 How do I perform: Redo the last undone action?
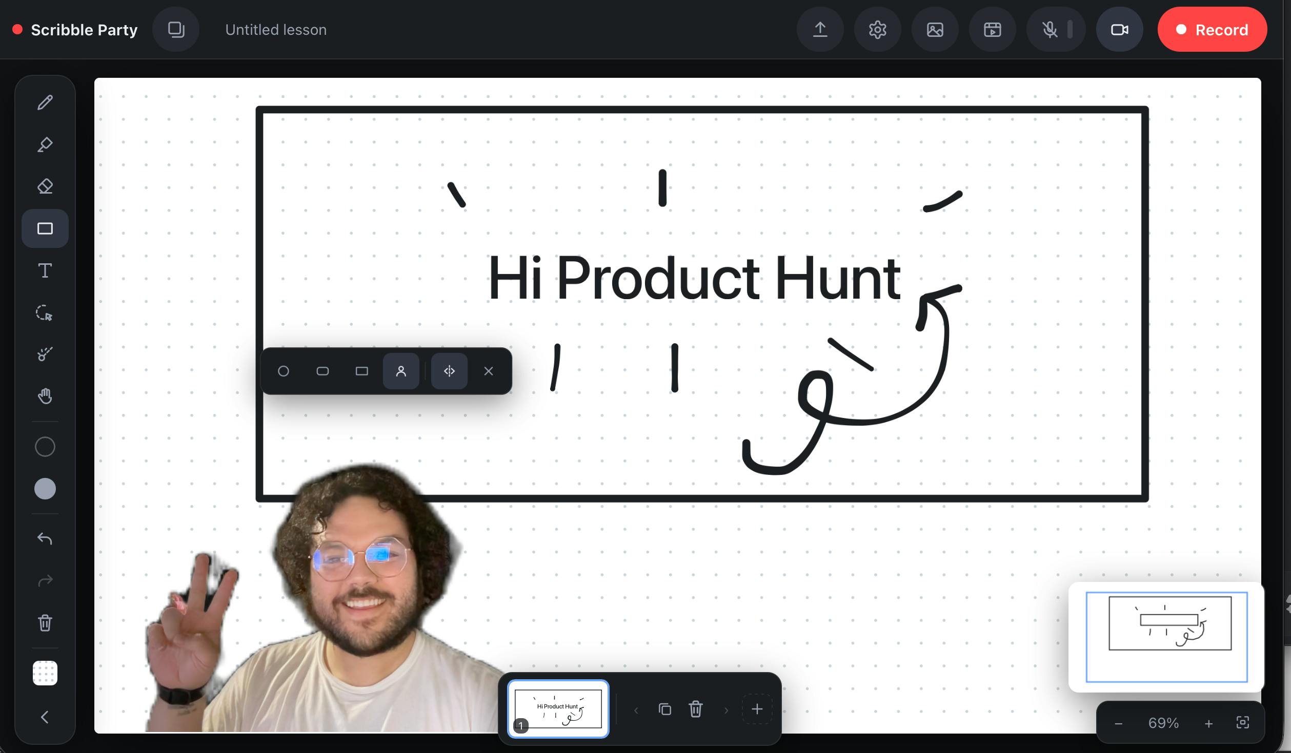point(45,581)
